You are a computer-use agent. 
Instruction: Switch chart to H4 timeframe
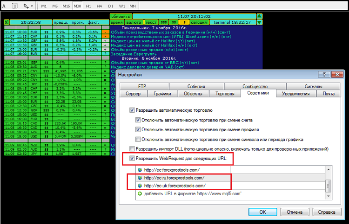[99, 6]
